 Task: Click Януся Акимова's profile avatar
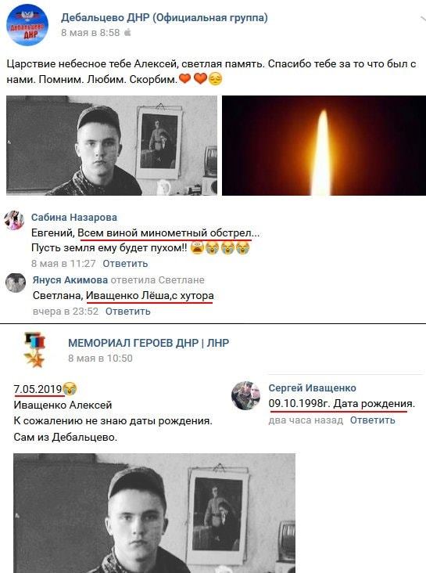(16, 283)
